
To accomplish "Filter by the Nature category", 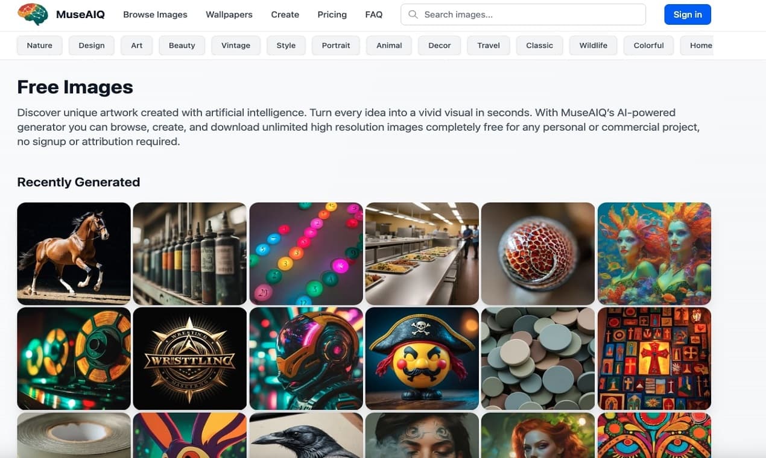I will tap(40, 45).
